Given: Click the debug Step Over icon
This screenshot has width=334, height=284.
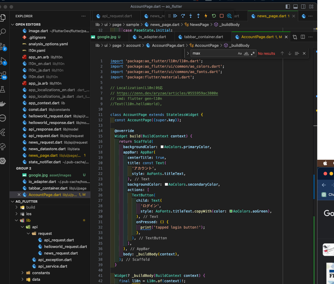Looking at the screenshot, I should (183, 16).
